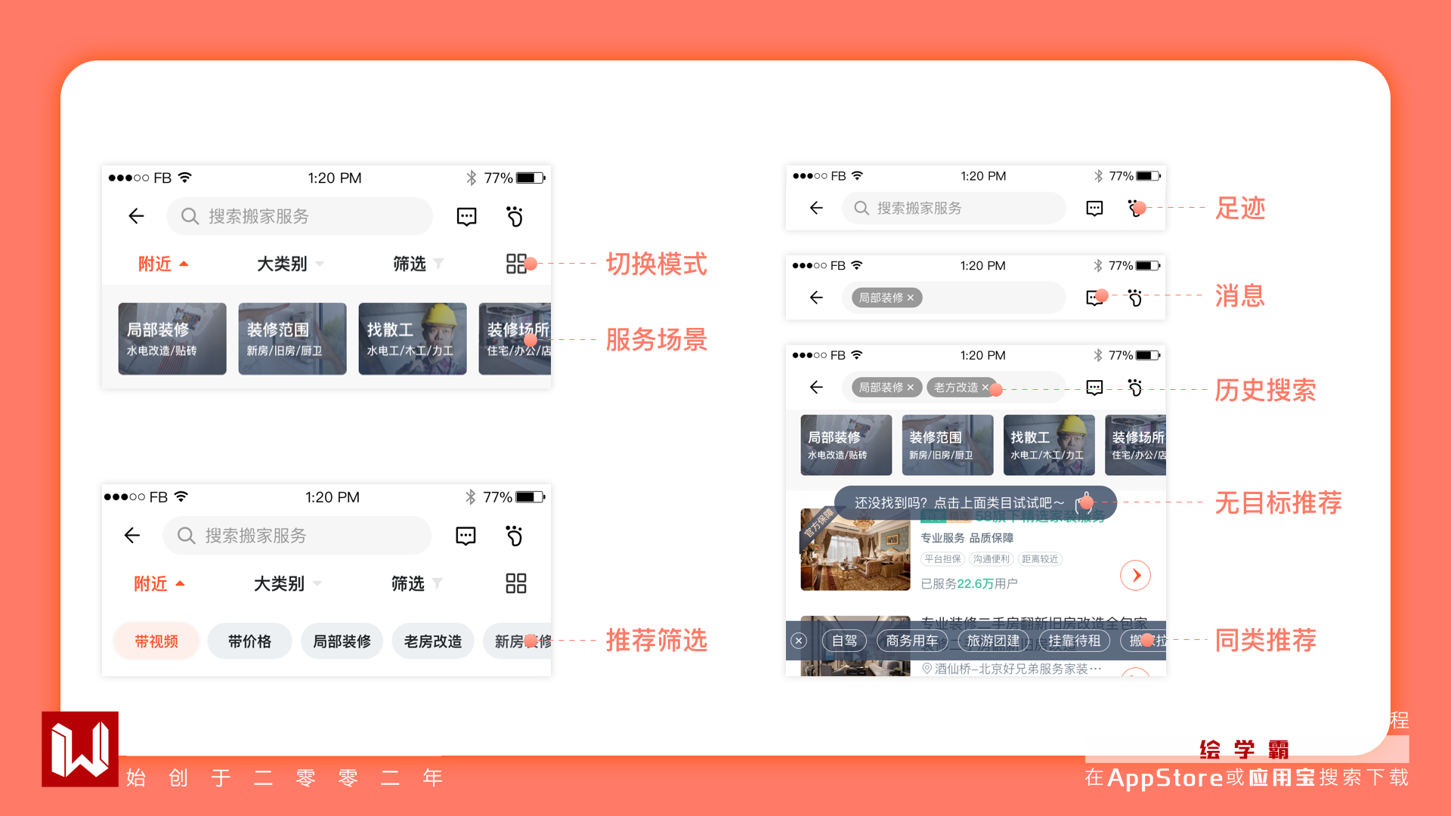This screenshot has width=1451, height=816.
Task: Close the bottom suggestion bar with X
Action: (x=799, y=641)
